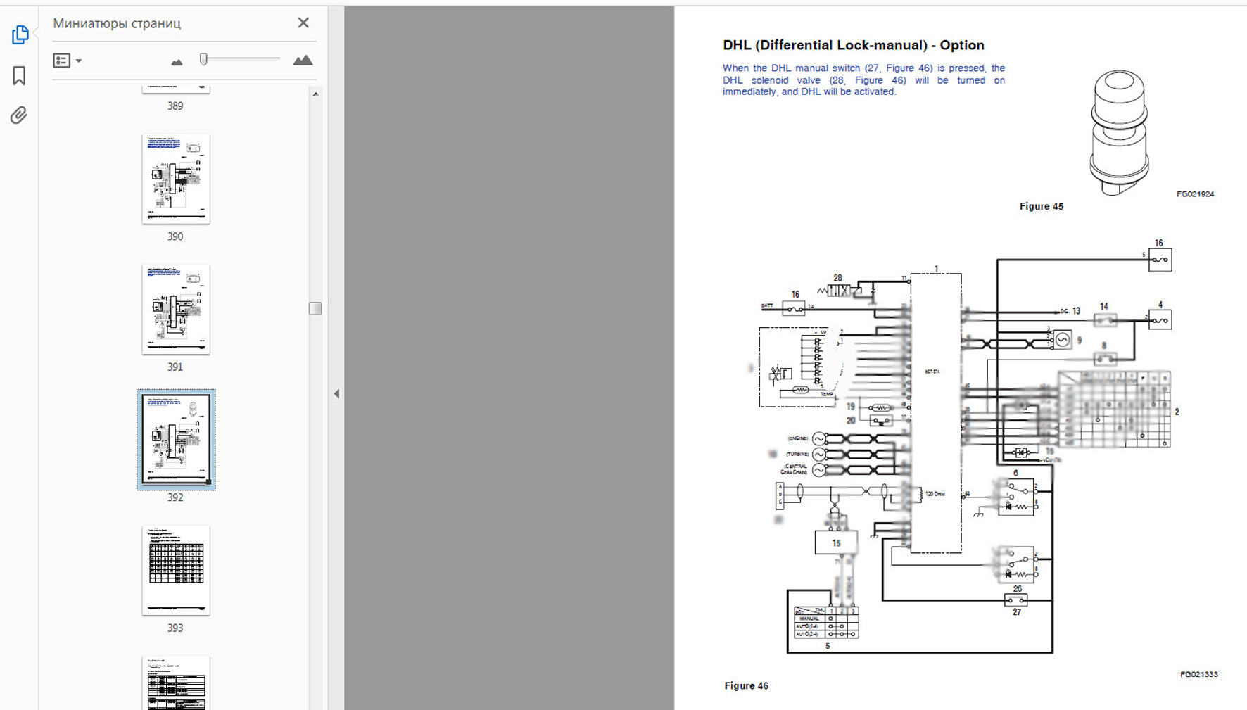Enlarge thumbnails with large mountain icon

[x=303, y=61]
